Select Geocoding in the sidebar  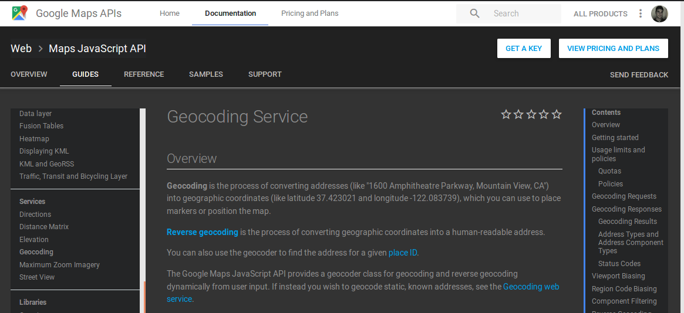point(36,252)
